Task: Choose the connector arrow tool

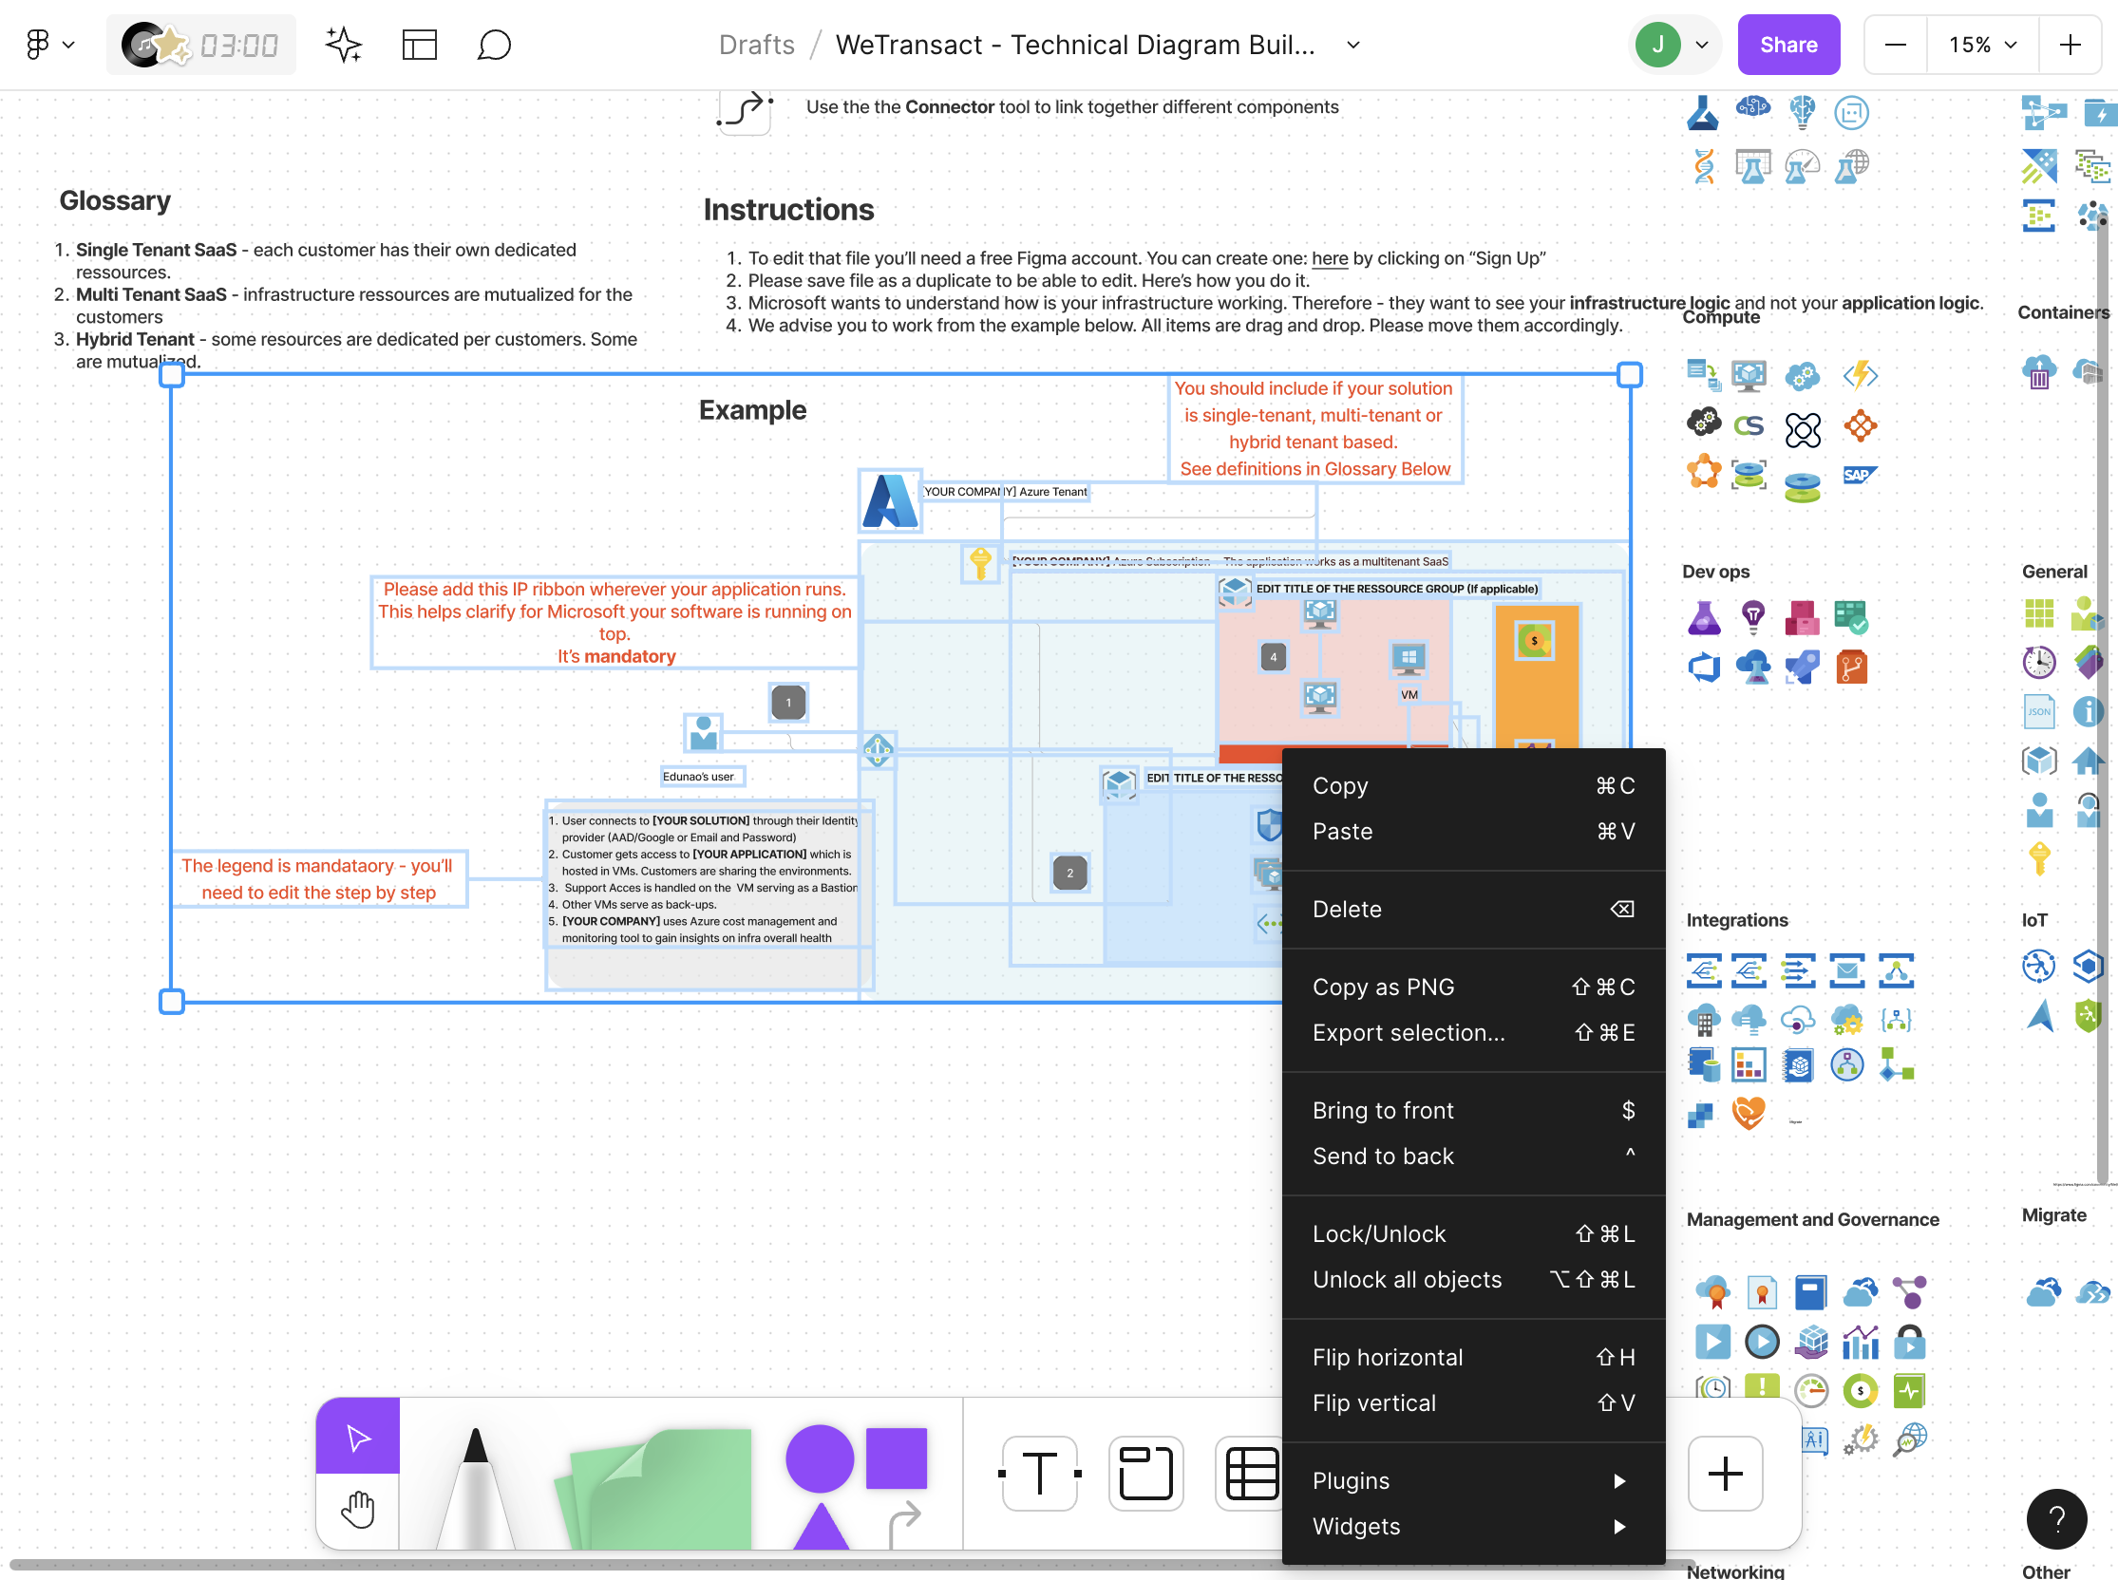Action: [x=904, y=1525]
